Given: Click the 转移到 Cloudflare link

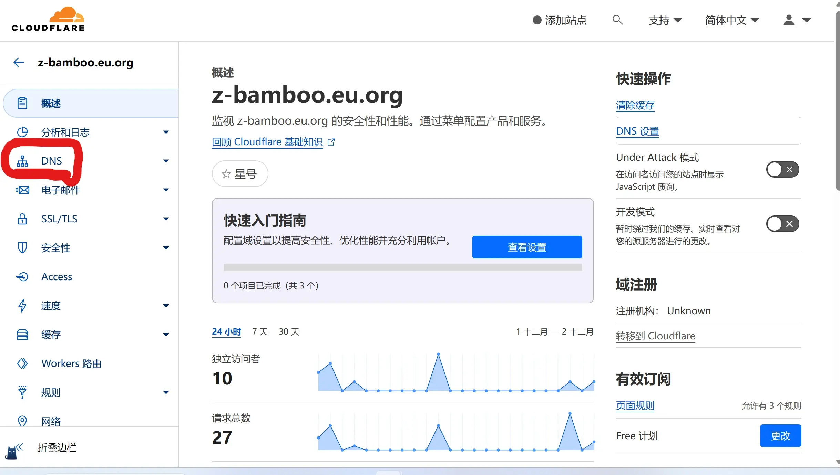Looking at the screenshot, I should [655, 336].
